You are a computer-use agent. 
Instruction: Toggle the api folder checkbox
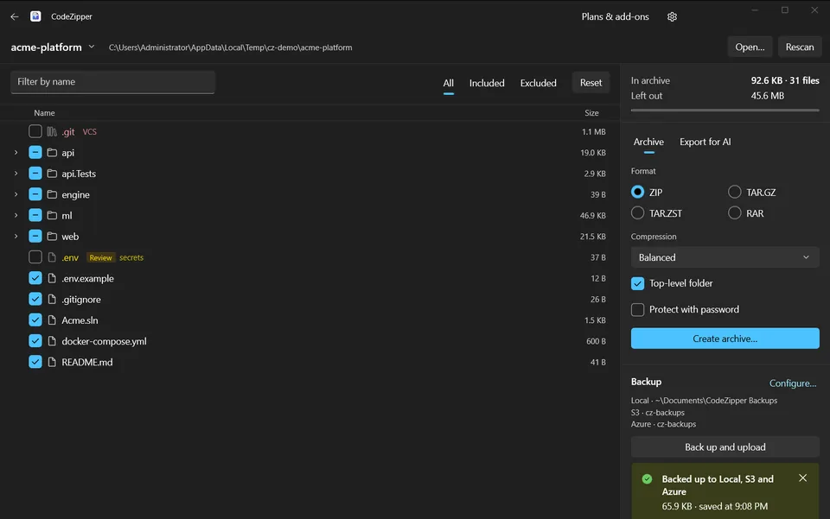tap(35, 153)
